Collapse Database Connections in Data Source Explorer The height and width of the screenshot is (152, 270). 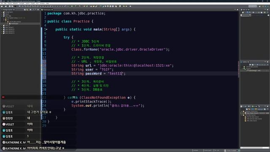click(x=242, y=111)
